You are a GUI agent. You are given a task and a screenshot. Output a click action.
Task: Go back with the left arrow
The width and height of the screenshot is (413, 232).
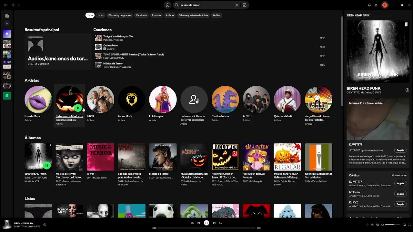13,5
